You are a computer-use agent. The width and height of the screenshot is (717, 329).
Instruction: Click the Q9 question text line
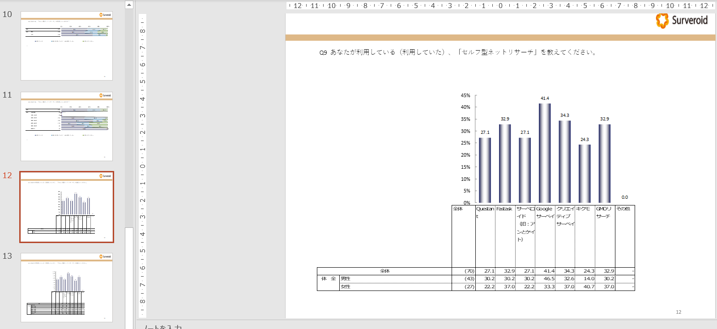(458, 52)
